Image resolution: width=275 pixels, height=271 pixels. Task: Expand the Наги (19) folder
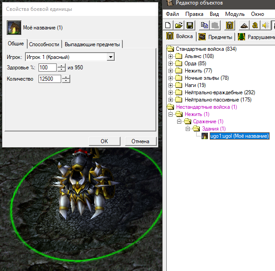(x=170, y=85)
